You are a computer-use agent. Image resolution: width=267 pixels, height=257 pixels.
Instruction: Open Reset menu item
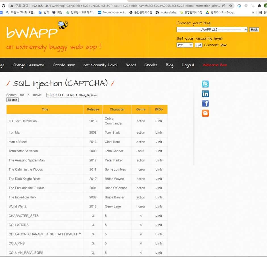tap(131, 65)
